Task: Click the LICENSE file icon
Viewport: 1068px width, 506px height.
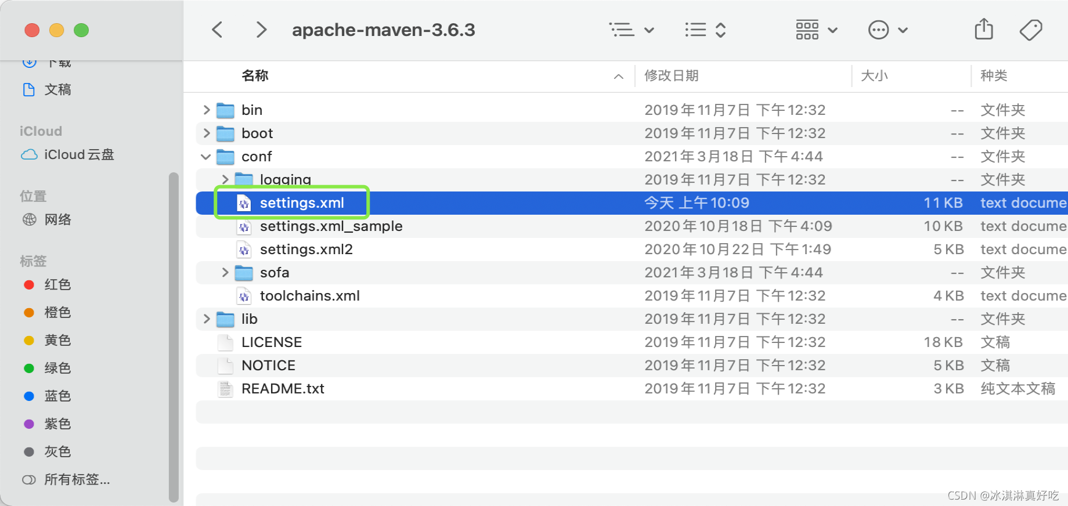Action: click(x=225, y=342)
